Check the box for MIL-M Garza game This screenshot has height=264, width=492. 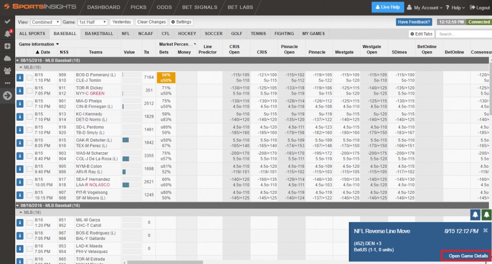coord(29,223)
